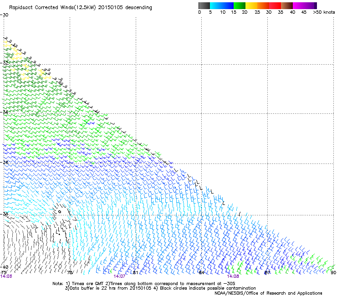Click the legend scale value '30'
This screenshot has width=337, height=296.
(x=269, y=12)
